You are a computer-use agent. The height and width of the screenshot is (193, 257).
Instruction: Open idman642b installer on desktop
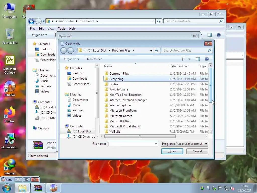(x=10, y=141)
